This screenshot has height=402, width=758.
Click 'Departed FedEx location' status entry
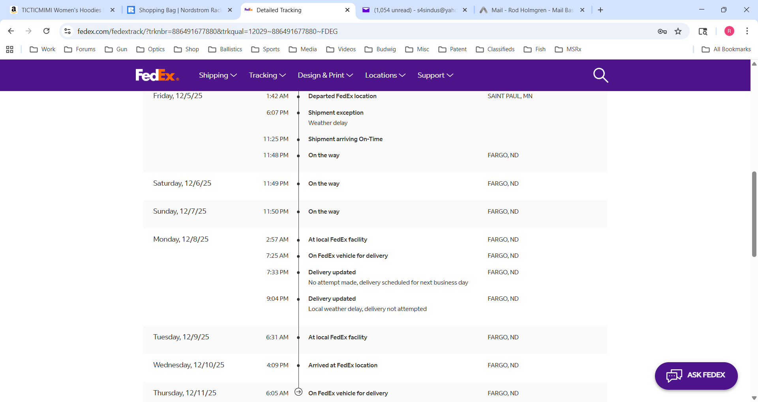[342, 96]
